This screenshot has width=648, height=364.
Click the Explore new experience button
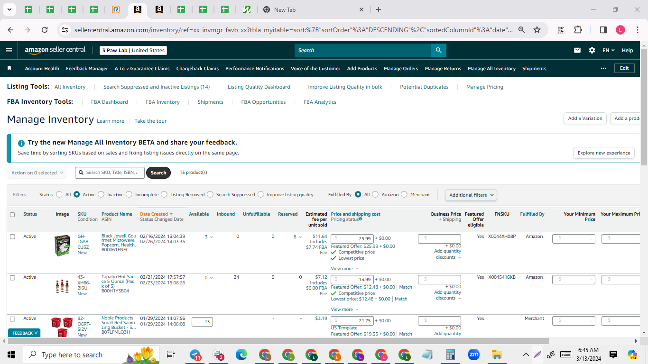[604, 153]
